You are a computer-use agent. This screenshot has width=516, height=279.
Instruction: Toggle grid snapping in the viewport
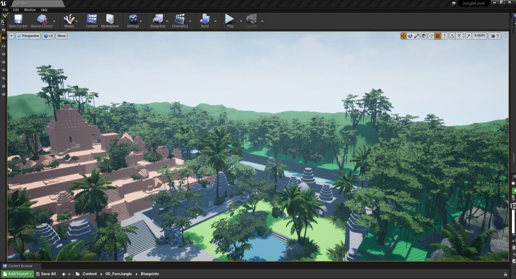(x=437, y=36)
